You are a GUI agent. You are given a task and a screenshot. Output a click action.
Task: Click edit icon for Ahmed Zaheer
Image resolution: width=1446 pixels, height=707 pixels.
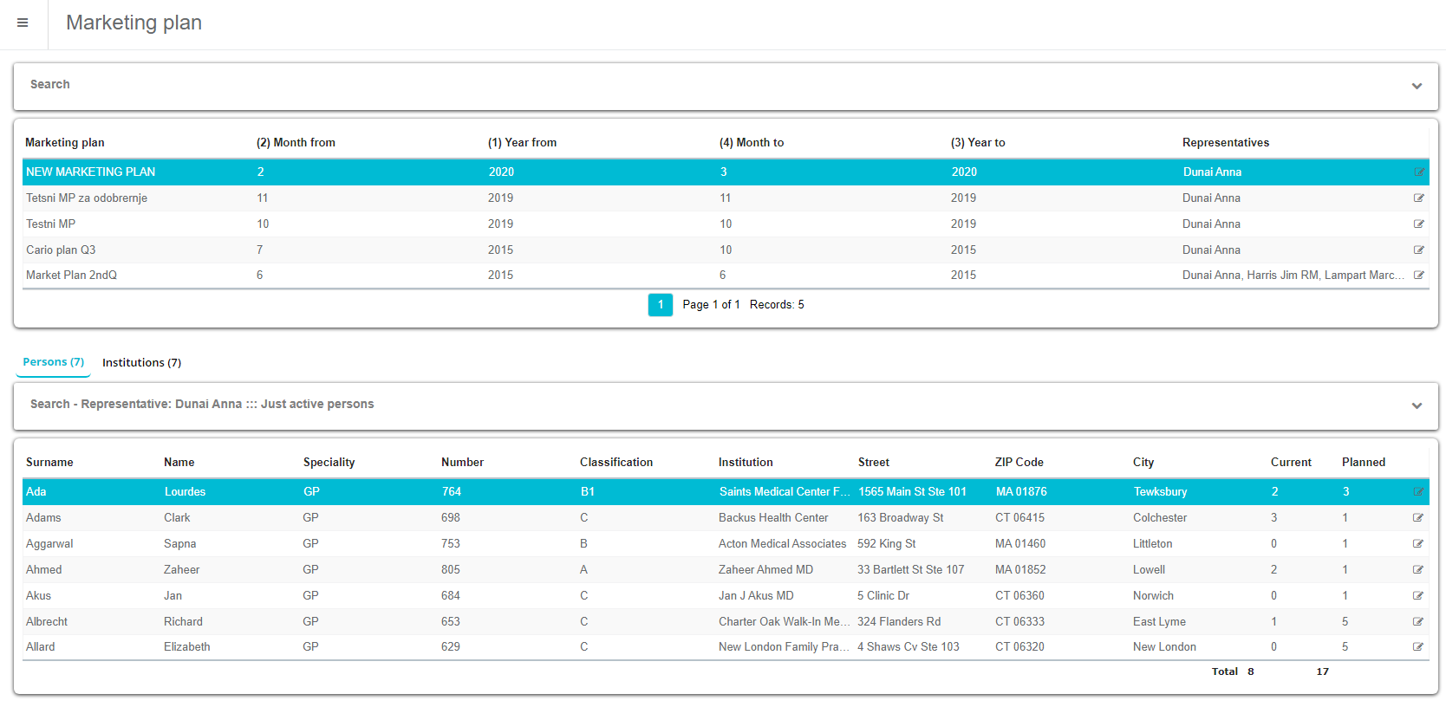(x=1417, y=570)
